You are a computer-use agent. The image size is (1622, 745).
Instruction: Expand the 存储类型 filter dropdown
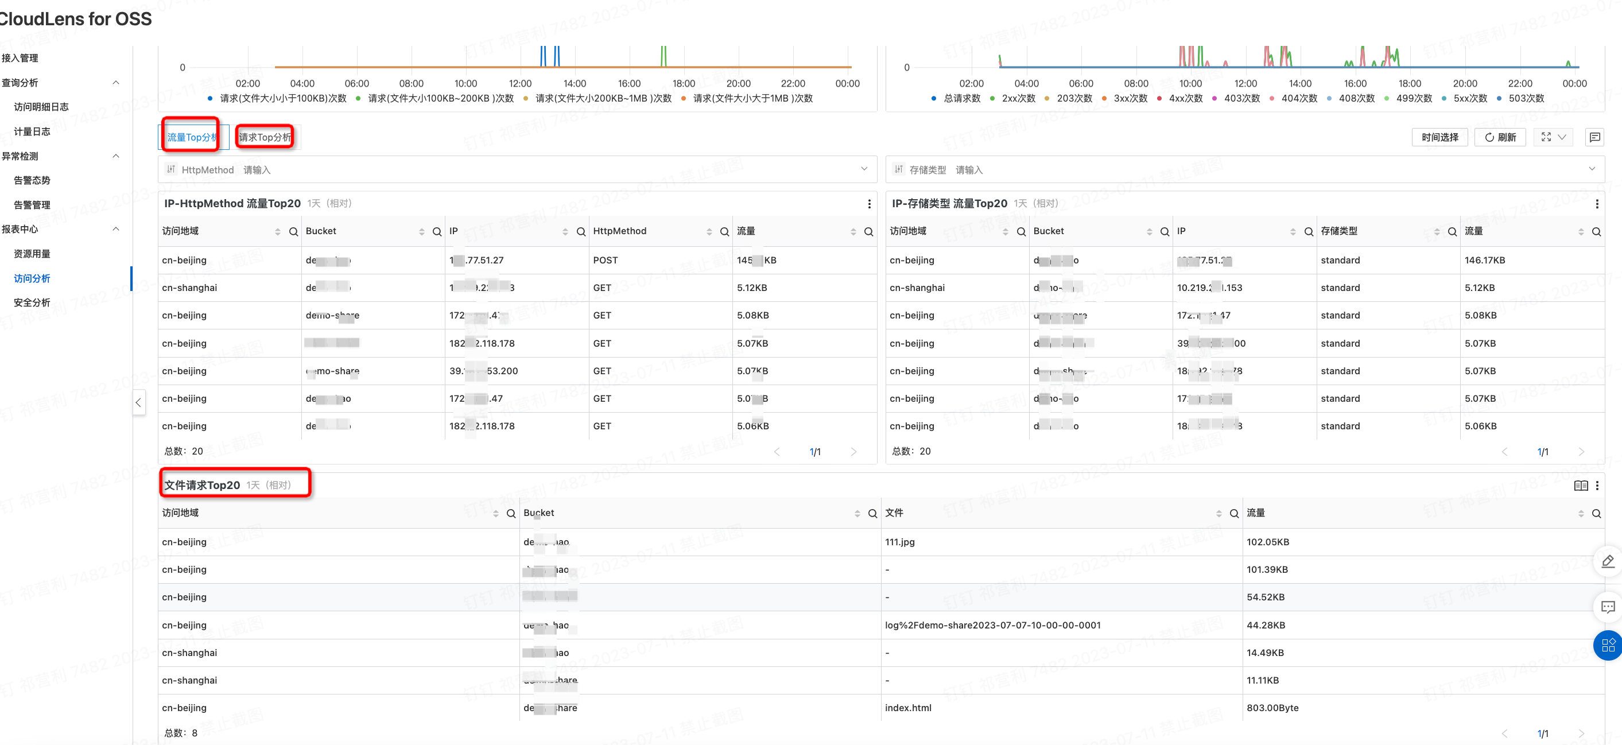1592,169
